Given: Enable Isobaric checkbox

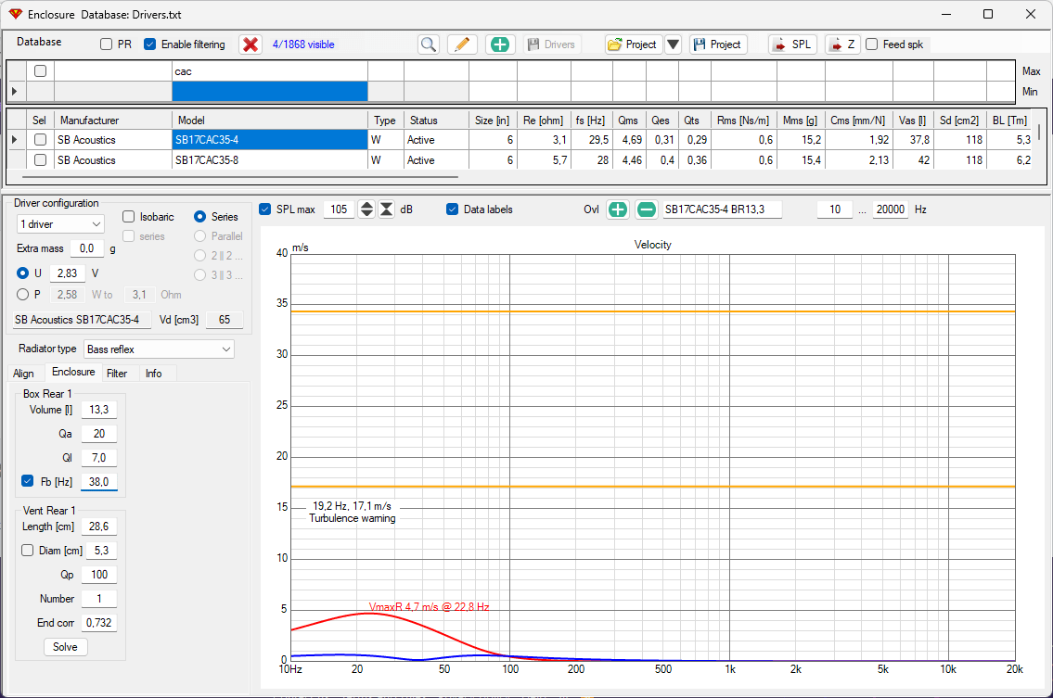Looking at the screenshot, I should click(128, 217).
